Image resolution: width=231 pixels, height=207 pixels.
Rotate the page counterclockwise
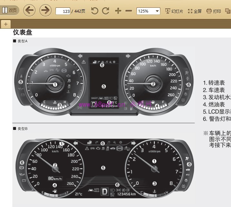[95, 11]
